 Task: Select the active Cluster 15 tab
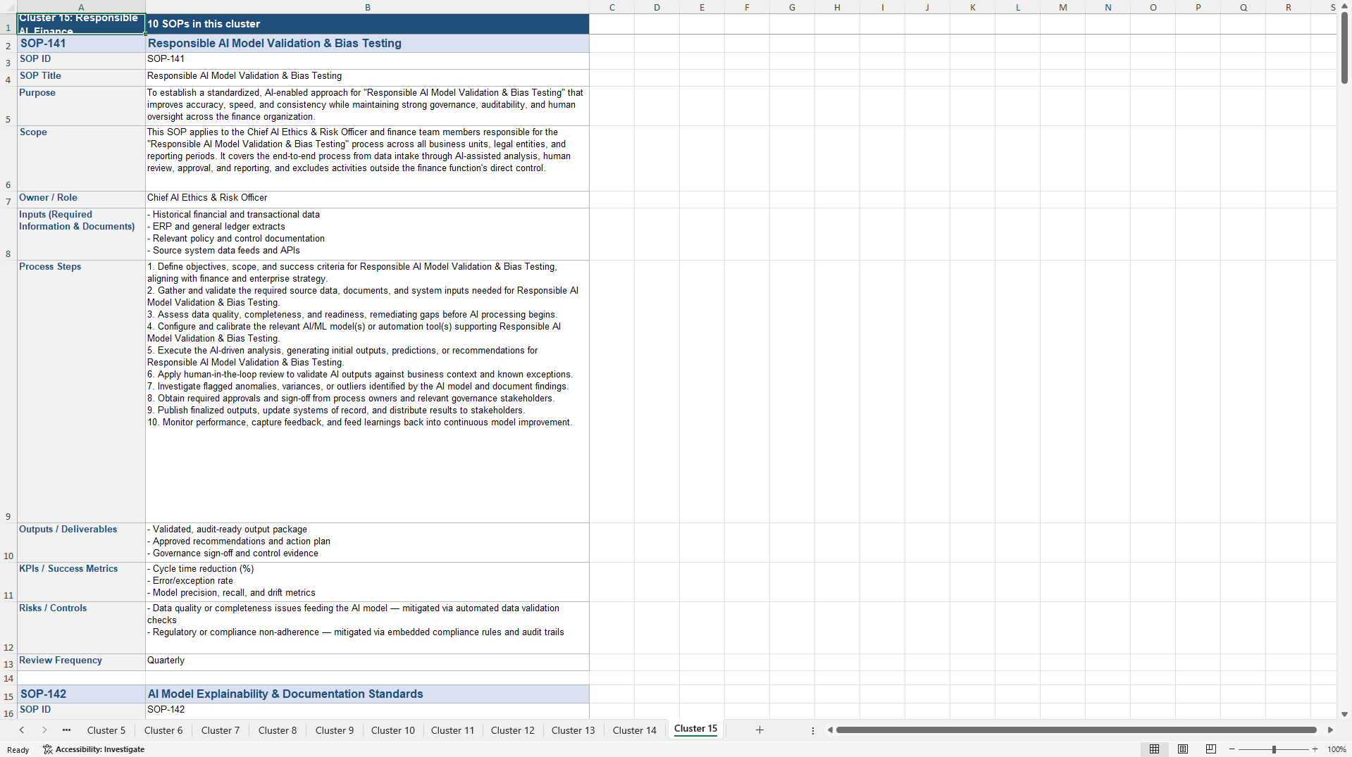[x=695, y=729]
